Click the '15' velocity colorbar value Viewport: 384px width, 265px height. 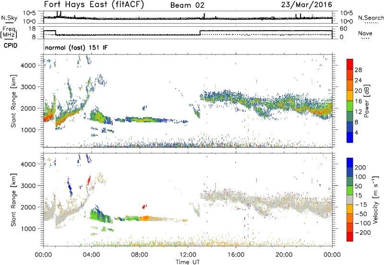click(x=358, y=196)
